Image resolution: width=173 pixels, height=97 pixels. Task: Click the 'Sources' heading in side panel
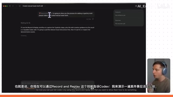pyautogui.click(x=118, y=20)
